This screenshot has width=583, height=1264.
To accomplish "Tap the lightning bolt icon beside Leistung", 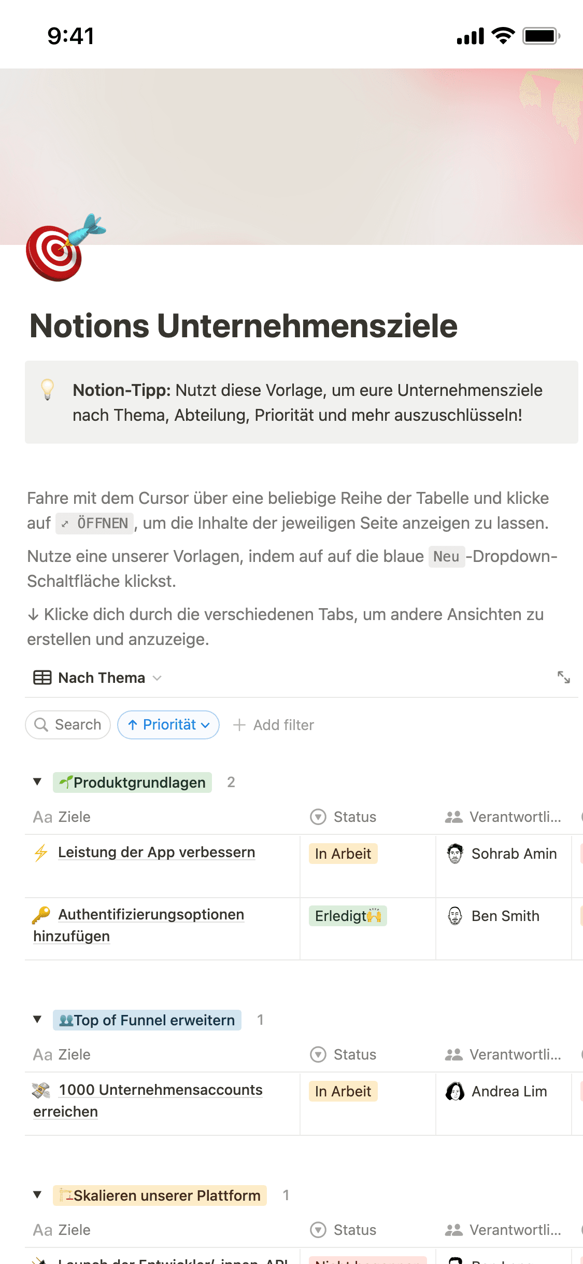I will click(41, 853).
